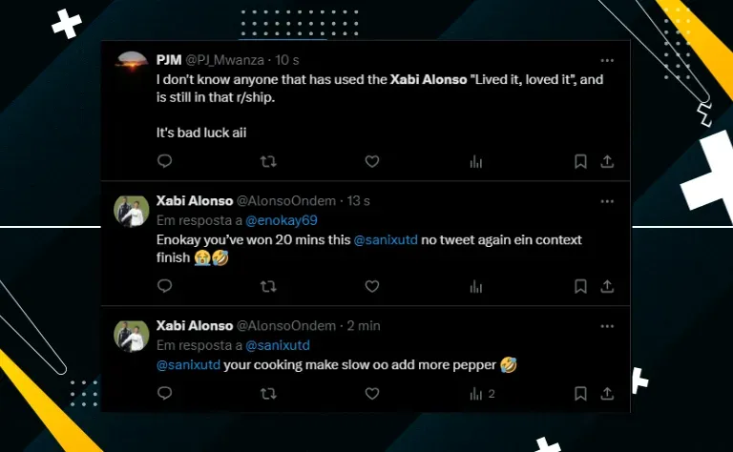Retweet PJM's Xabi Alonso tweet

[268, 161]
